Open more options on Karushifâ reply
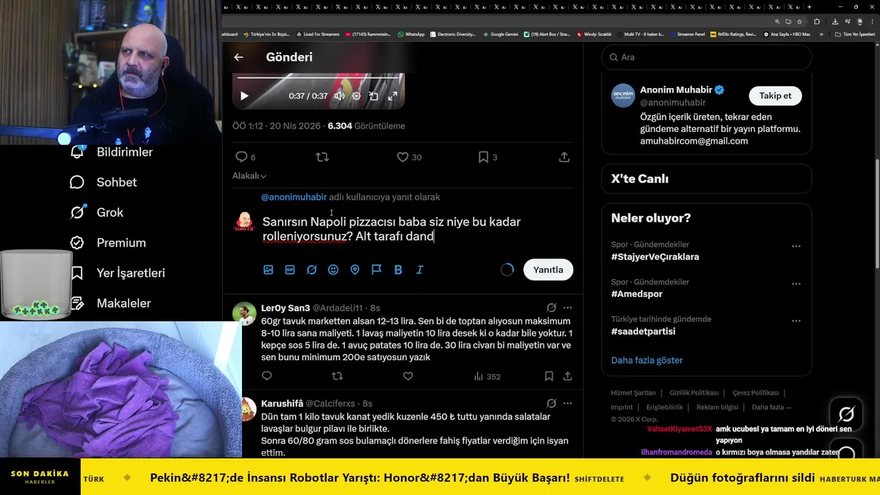Viewport: 880px width, 495px height. 567,404
